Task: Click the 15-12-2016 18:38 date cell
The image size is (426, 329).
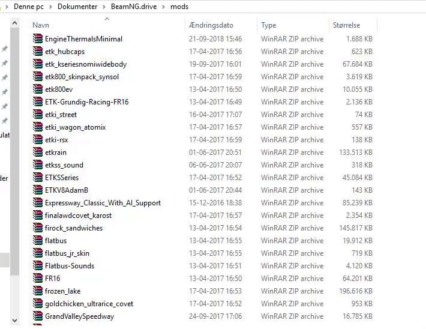Action: [x=215, y=203]
